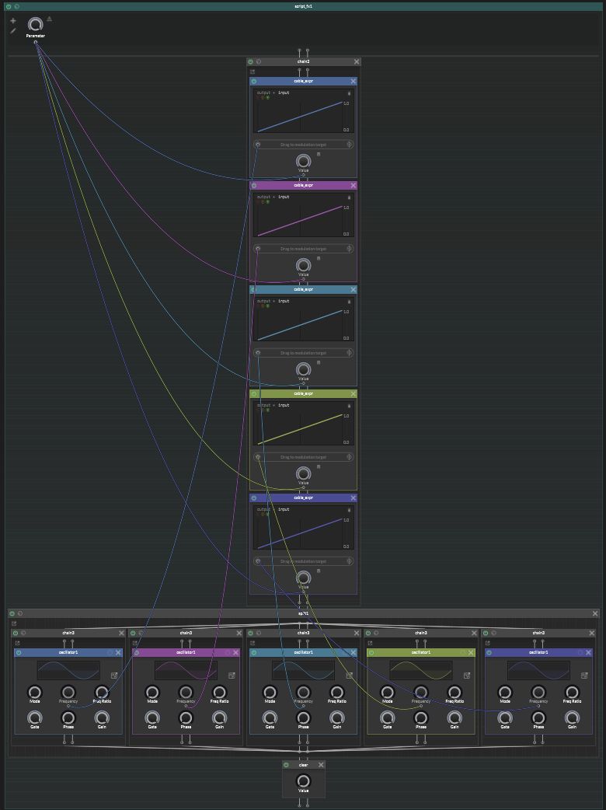This screenshot has height=810, width=606.
Task: Collapse the second chain3 container
Action: 141,633
